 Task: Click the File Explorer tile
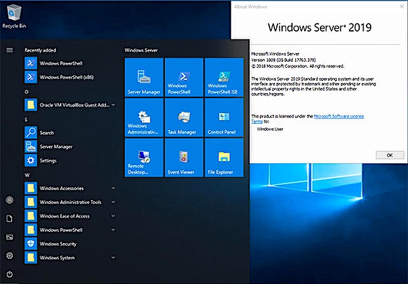point(224,157)
